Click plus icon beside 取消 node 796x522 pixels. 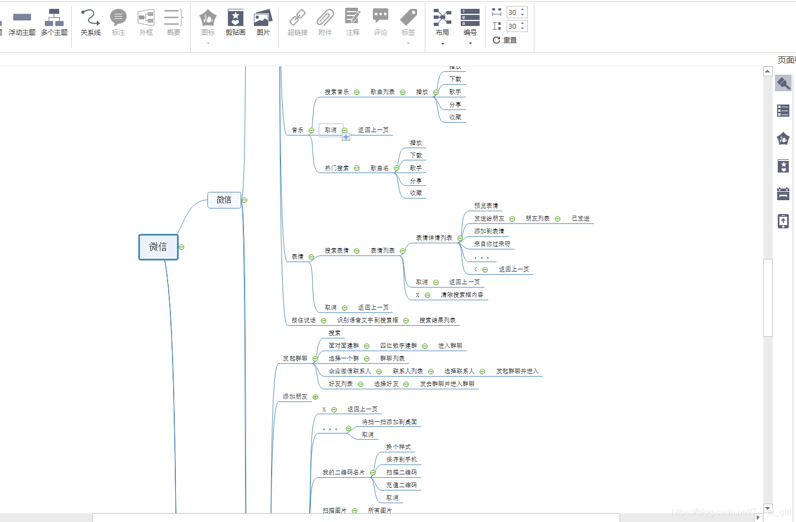[x=346, y=137]
